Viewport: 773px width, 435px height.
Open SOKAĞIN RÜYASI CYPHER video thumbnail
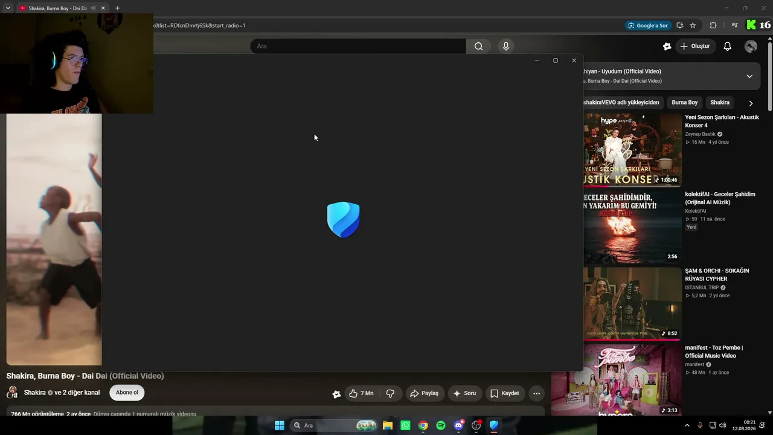(633, 303)
